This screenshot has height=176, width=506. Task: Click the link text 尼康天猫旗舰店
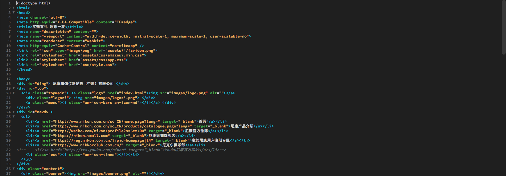162,136
